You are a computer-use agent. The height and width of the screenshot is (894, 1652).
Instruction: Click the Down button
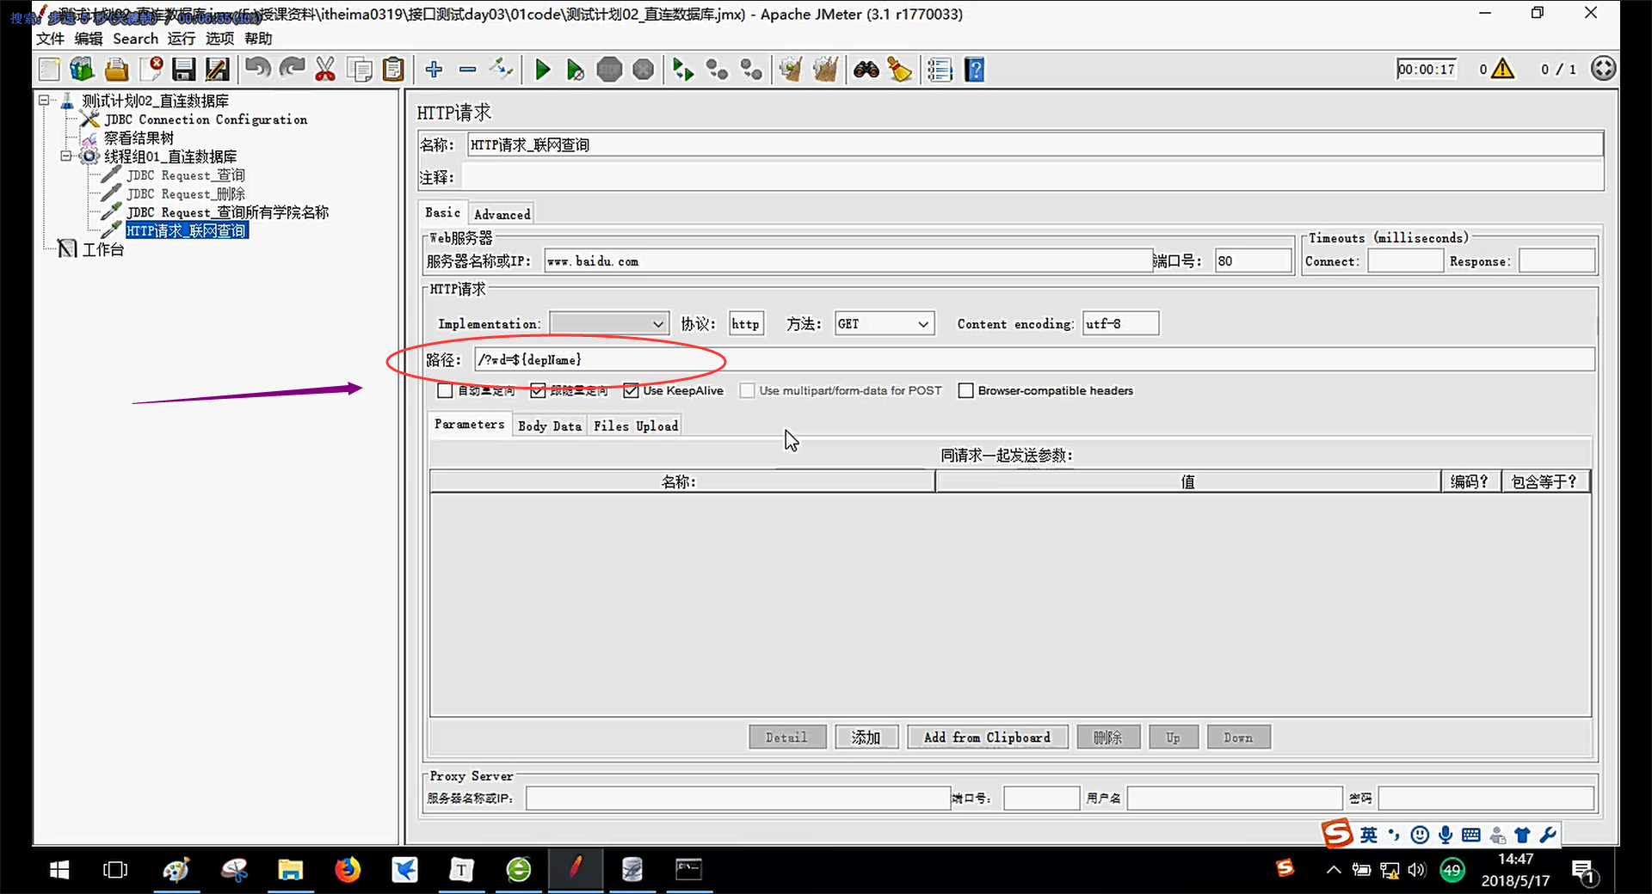tap(1238, 738)
